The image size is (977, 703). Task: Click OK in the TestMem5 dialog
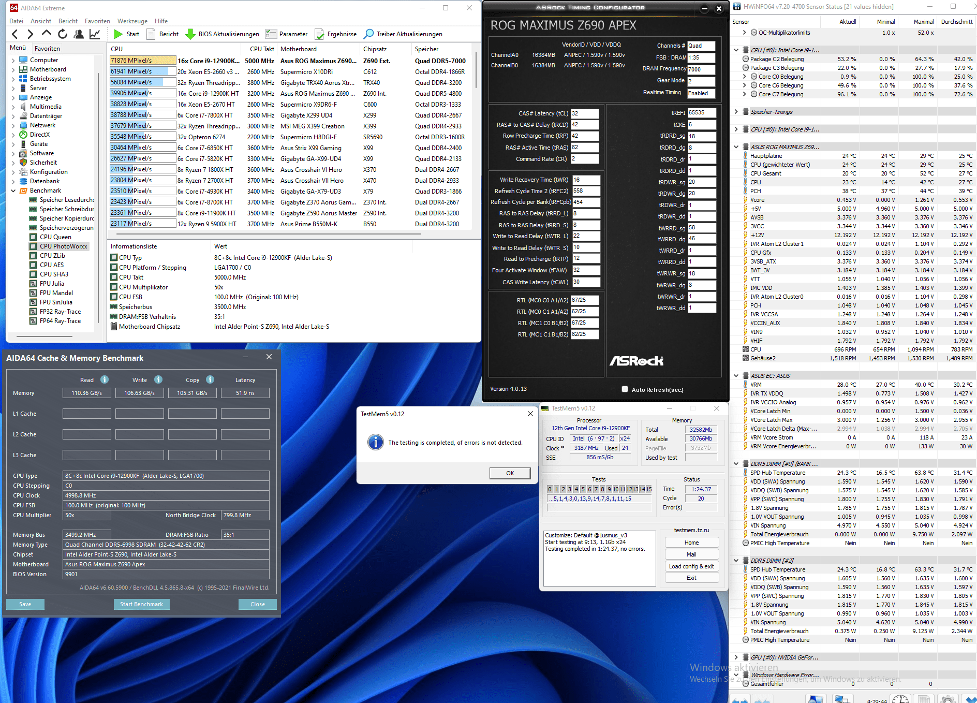[x=510, y=473]
